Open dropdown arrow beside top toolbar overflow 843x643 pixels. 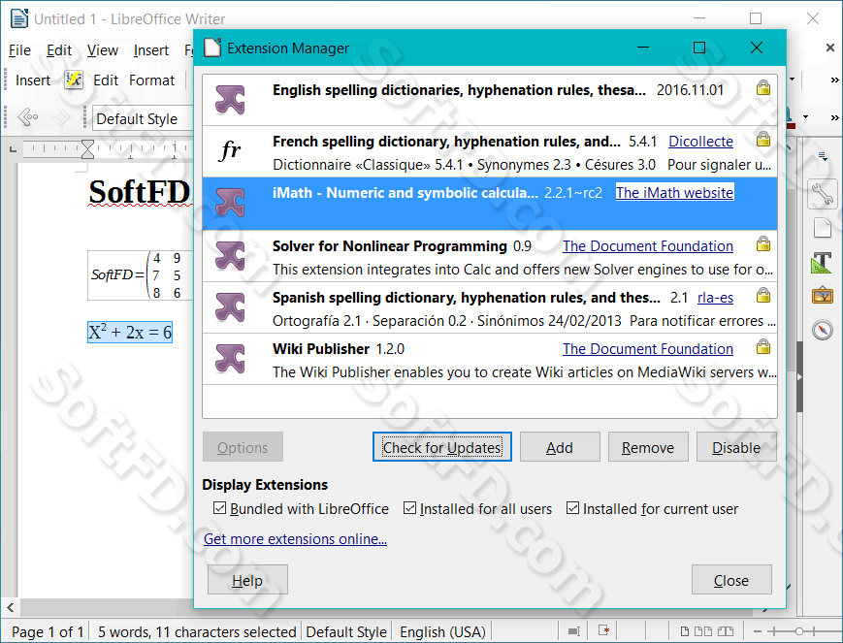coord(792,80)
